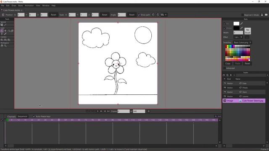Select the Zoom Workspace magnifier tool
Viewport: 269px width, 151px height.
pyautogui.click(x=5, y=46)
